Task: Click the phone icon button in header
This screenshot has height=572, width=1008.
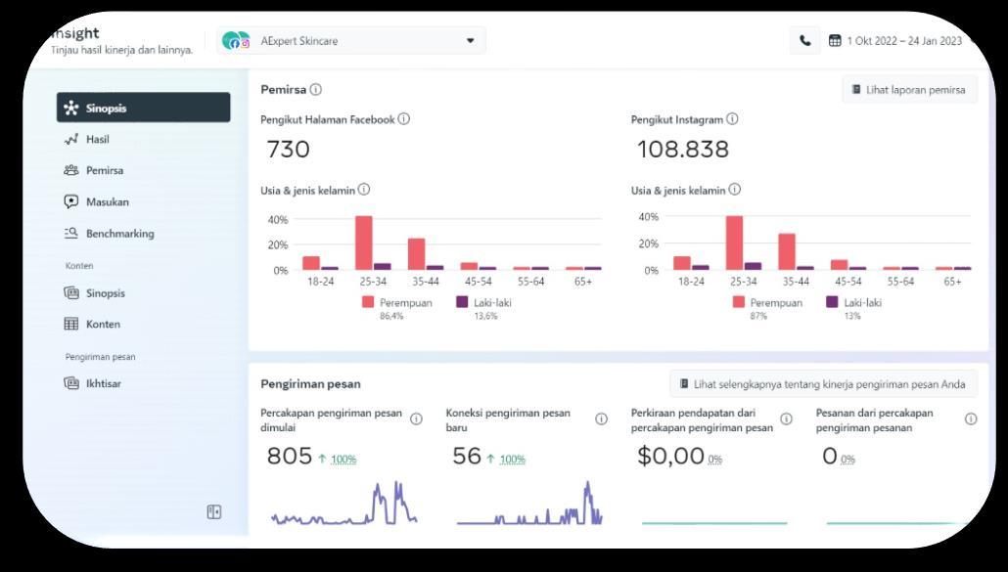Action: coord(804,40)
